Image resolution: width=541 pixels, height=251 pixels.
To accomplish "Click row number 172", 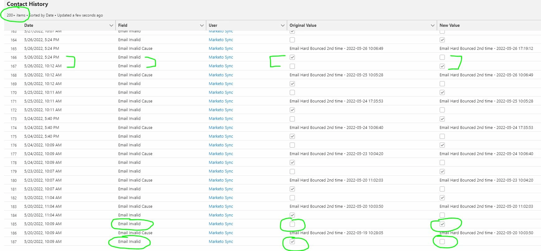I will pos(14,110).
